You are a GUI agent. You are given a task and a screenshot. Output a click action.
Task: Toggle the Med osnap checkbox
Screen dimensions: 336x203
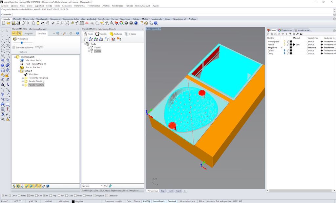point(29,195)
